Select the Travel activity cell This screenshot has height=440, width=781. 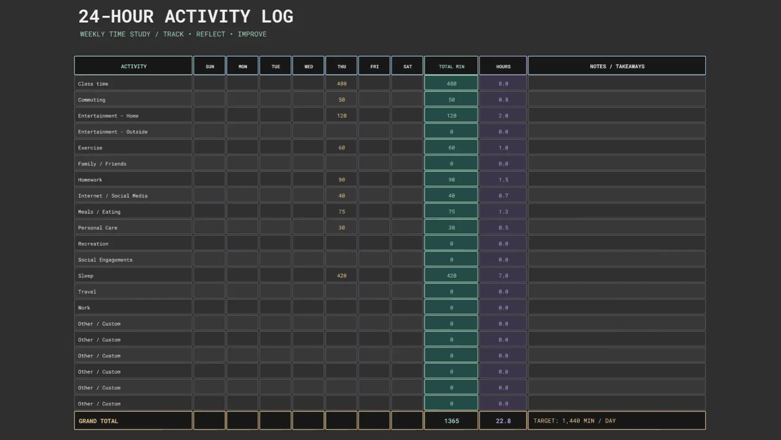tap(133, 291)
